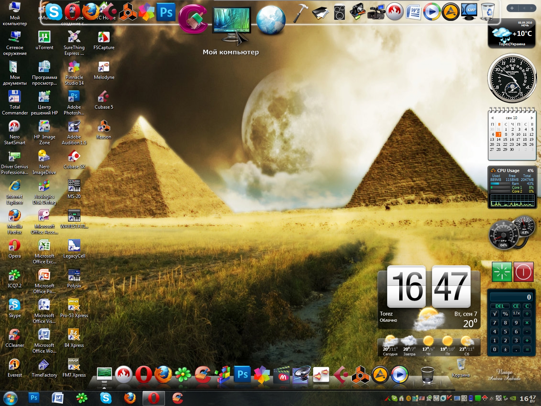Go to next month in calendar gadget
The width and height of the screenshot is (541, 406).
[x=532, y=118]
